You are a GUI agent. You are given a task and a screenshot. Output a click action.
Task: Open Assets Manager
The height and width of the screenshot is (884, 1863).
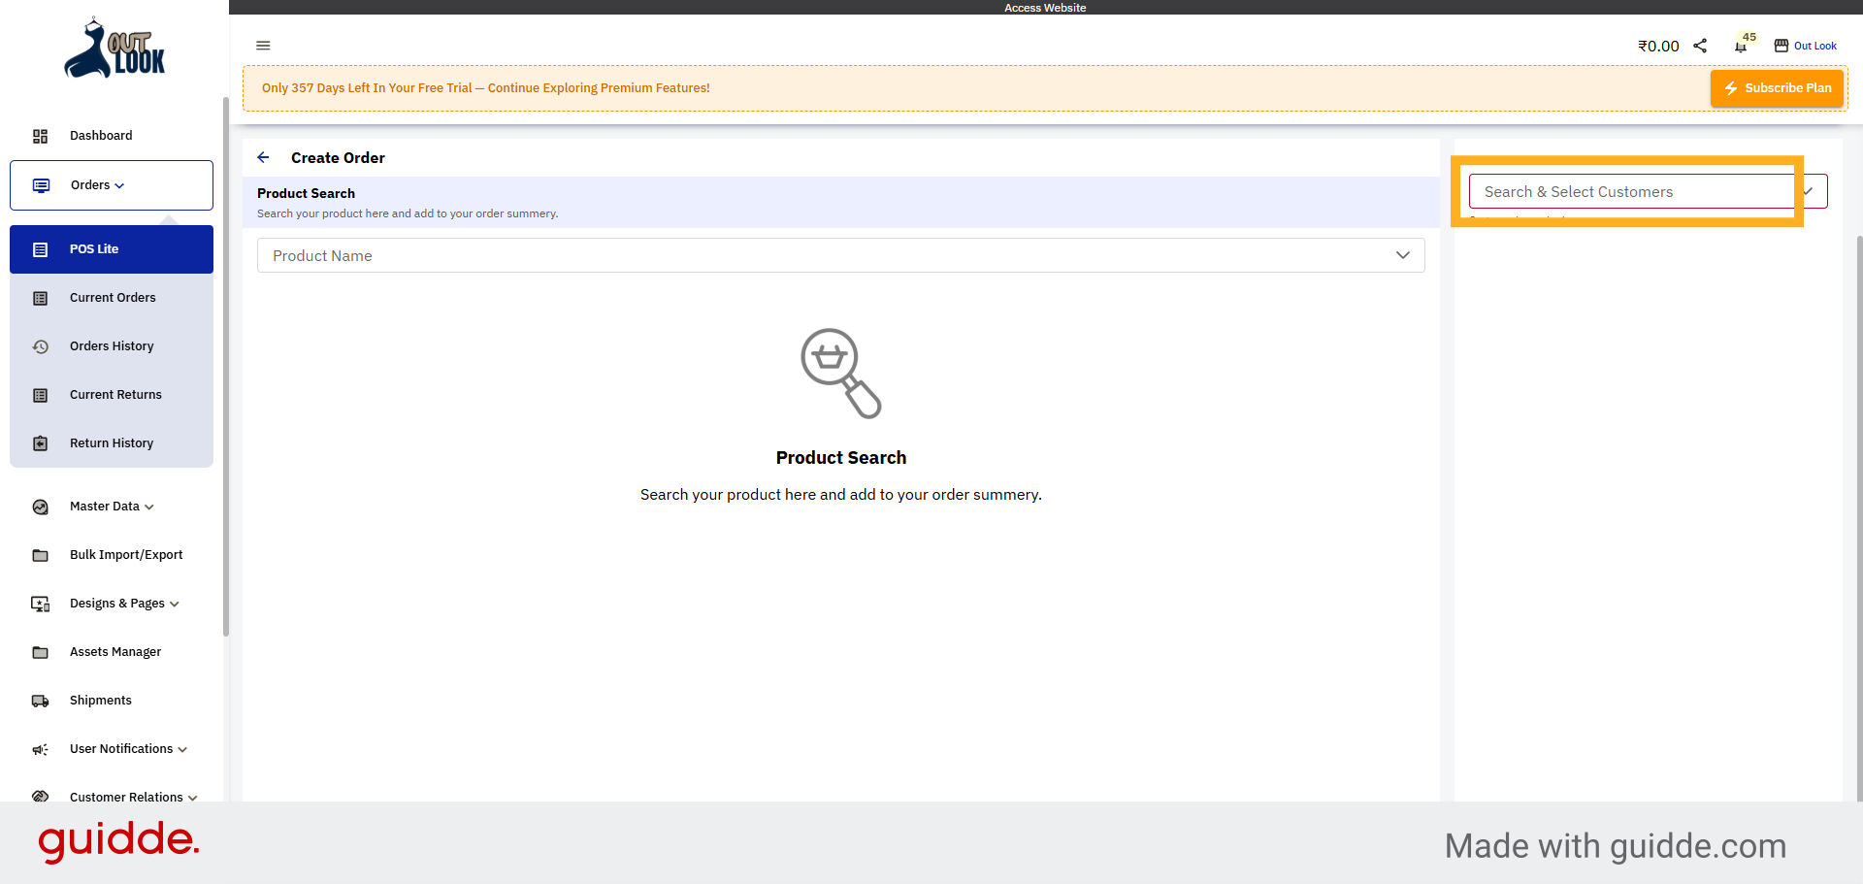point(112,652)
